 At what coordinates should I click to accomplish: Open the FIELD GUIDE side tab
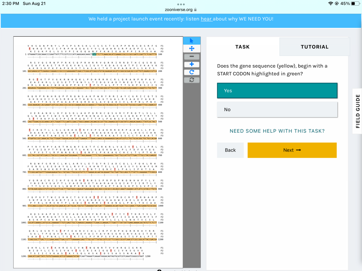coord(357,111)
